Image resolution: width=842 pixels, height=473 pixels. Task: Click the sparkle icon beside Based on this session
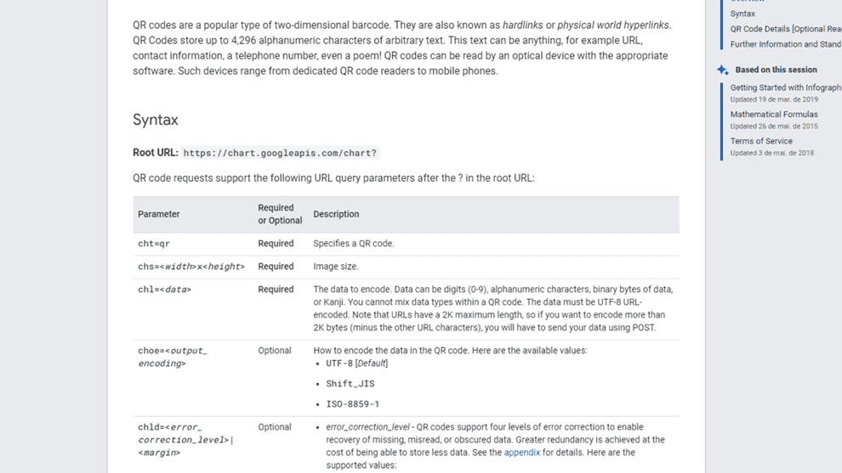(x=723, y=70)
